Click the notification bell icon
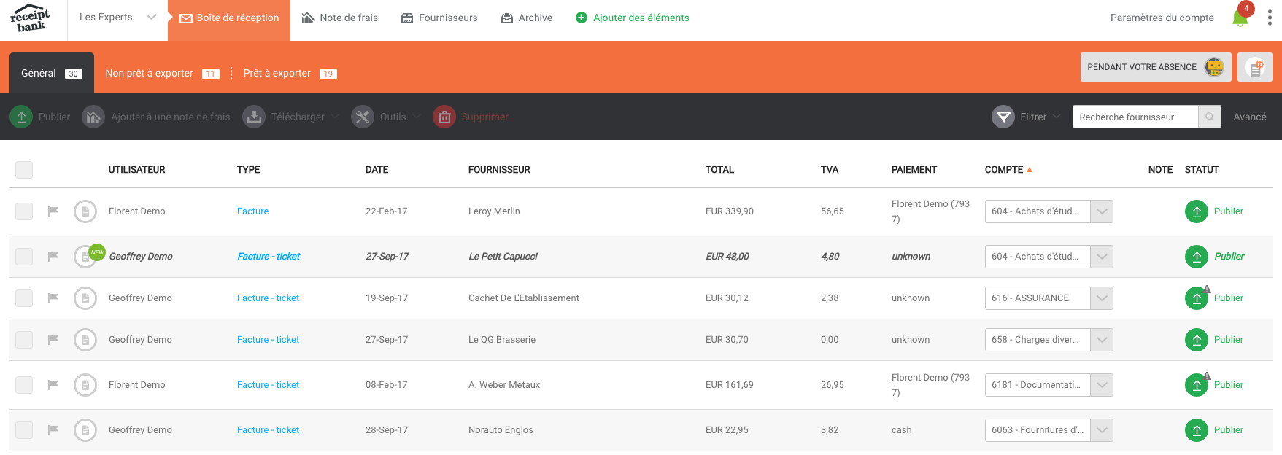1282x455 pixels. pyautogui.click(x=1240, y=18)
